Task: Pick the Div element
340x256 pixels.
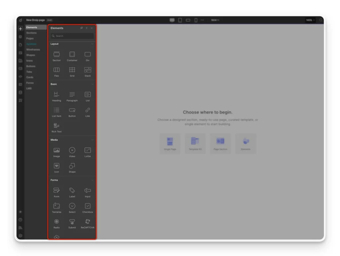Action: click(x=88, y=56)
